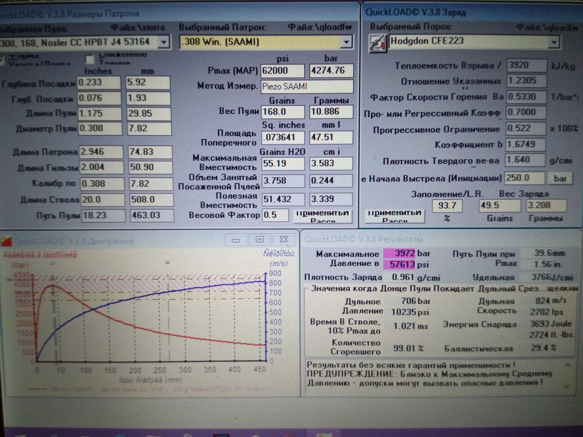The image size is (583, 437).
Task: Select the case length 50.90 mm field
Action: [x=150, y=168]
